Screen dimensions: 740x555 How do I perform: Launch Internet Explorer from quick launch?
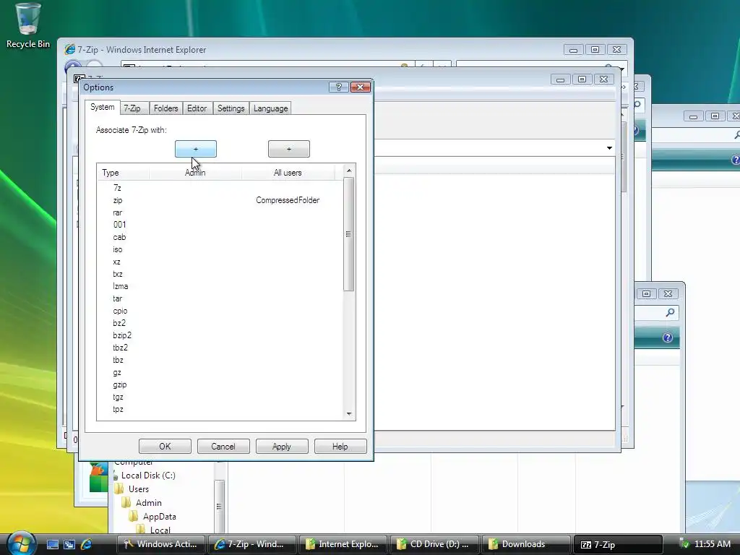[x=87, y=544]
